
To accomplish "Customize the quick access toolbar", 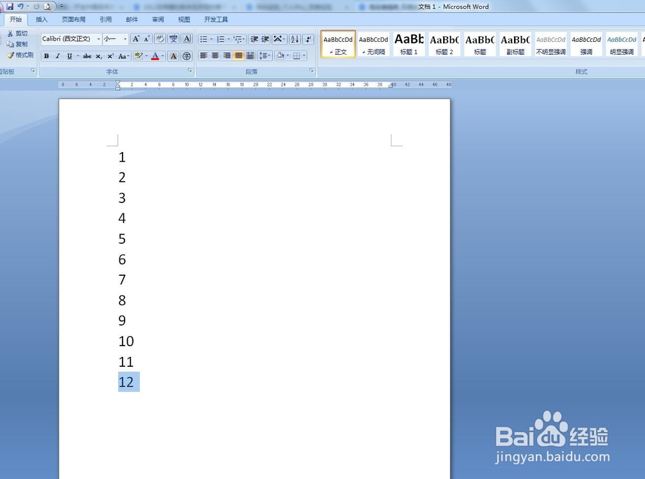I will 62,6.
